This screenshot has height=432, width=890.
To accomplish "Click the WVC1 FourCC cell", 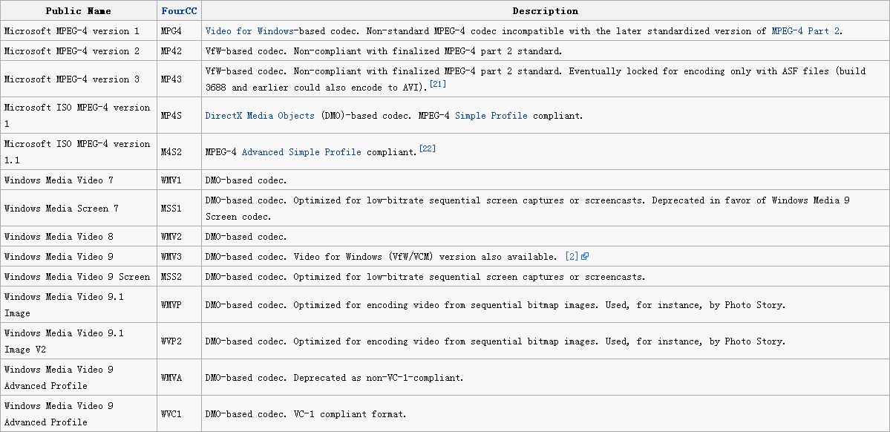I will (180, 414).
